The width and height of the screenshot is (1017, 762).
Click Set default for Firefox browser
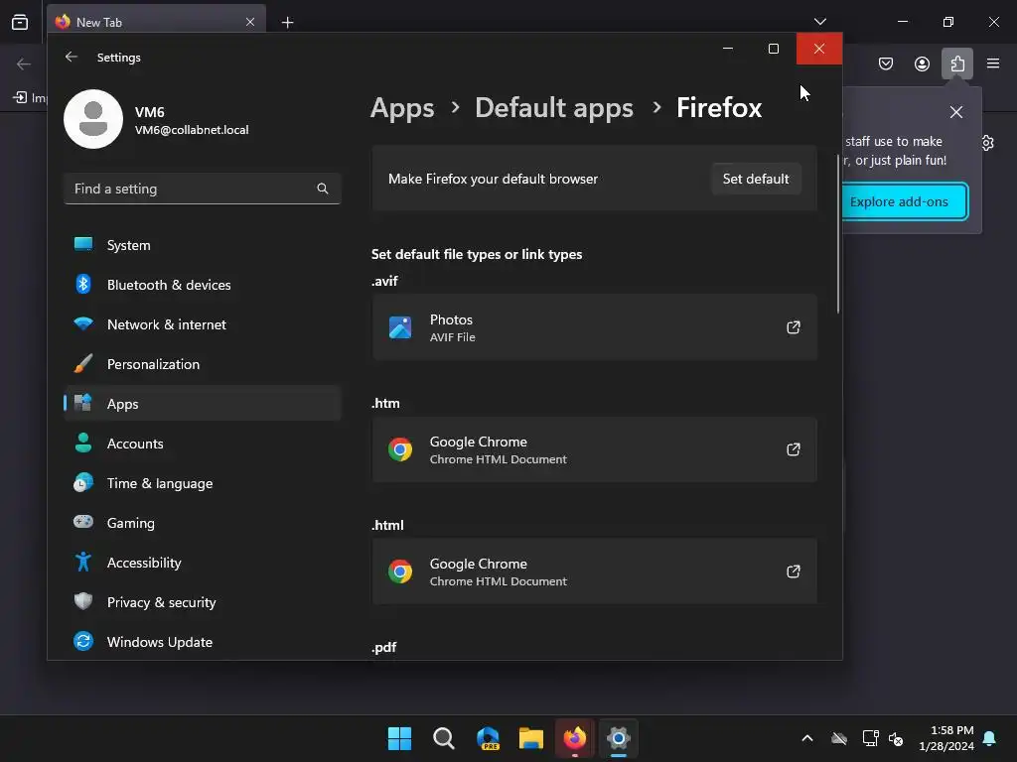click(756, 179)
